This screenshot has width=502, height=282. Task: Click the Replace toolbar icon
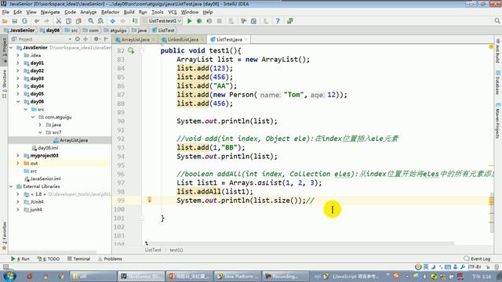click(x=100, y=21)
